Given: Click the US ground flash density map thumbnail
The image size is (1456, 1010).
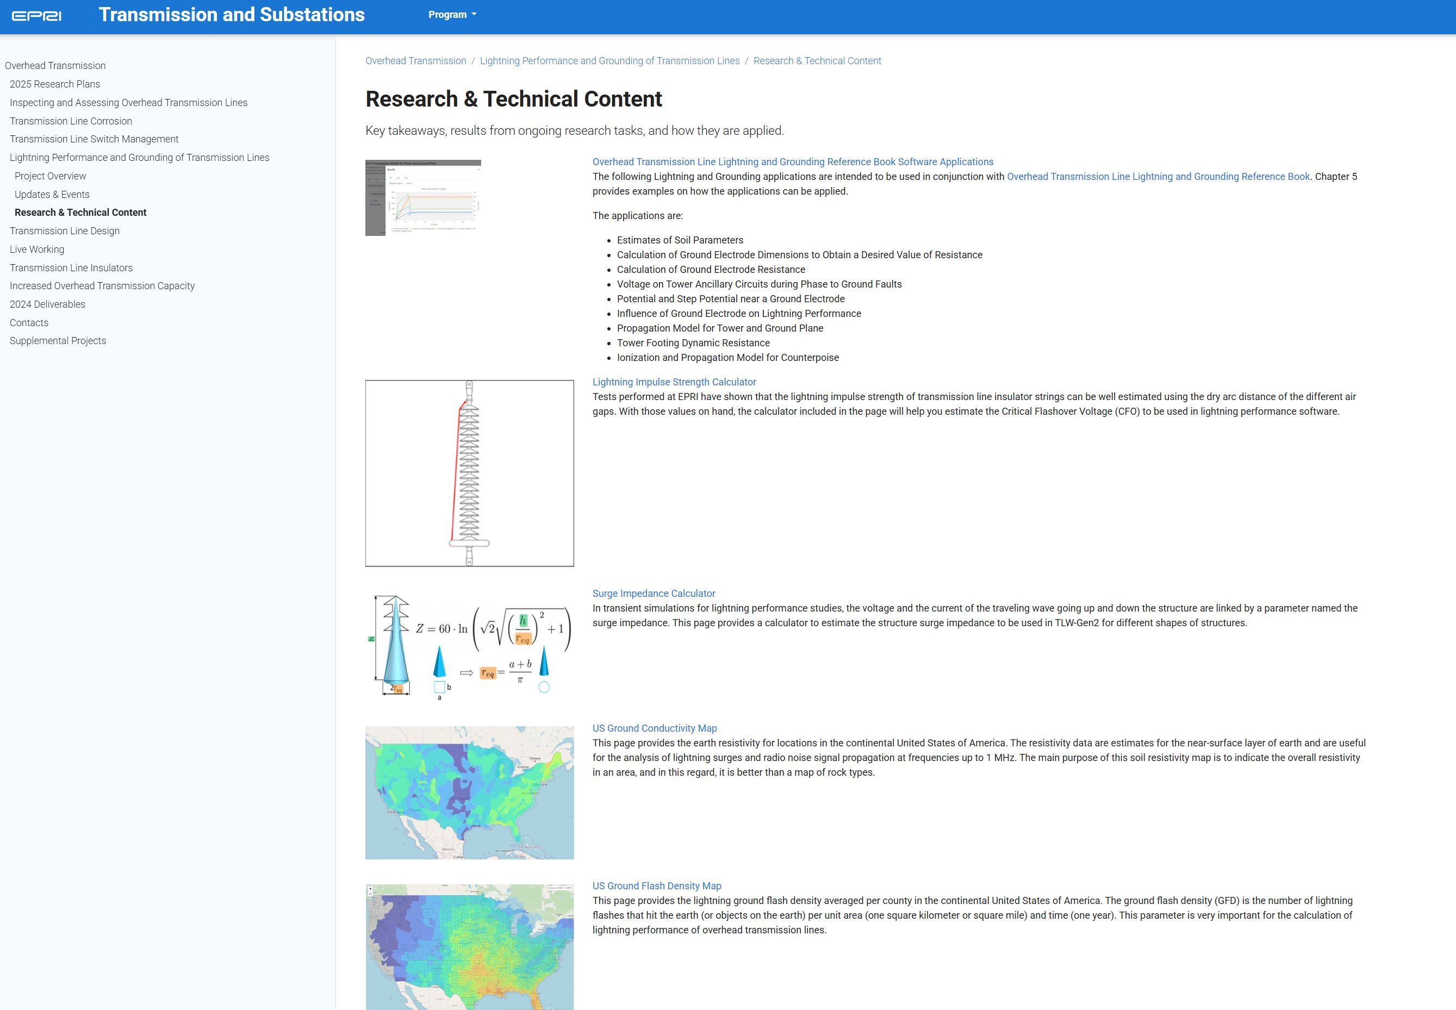Looking at the screenshot, I should point(469,946).
